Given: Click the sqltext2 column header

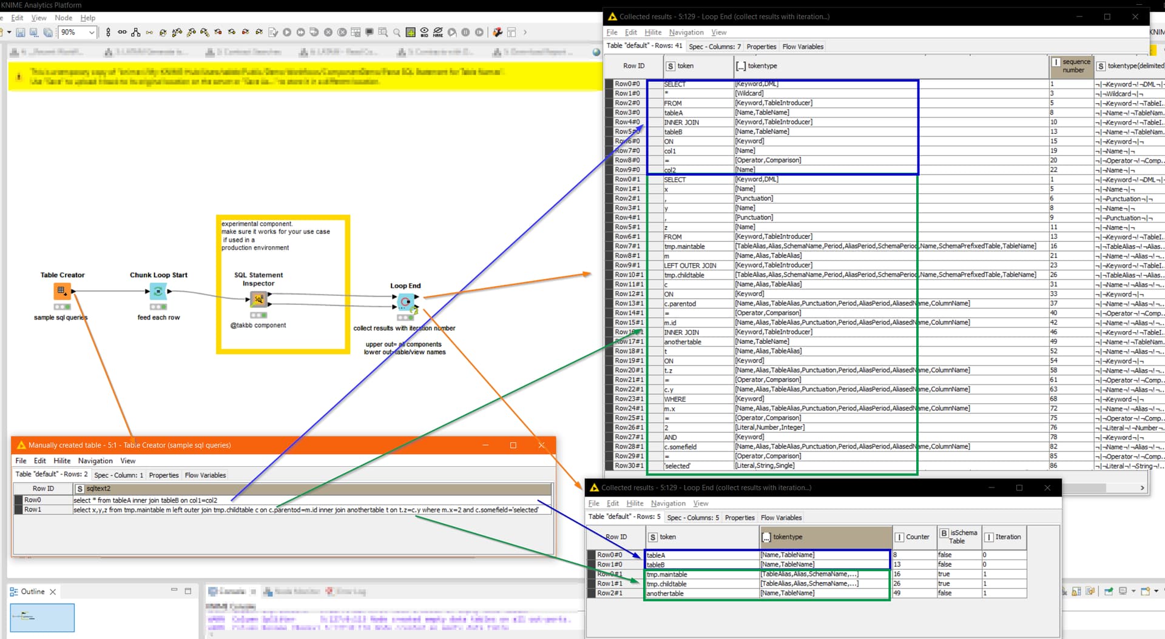Looking at the screenshot, I should coord(312,489).
